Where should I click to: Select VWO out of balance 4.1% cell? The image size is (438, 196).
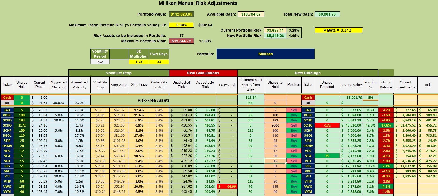coord(386,186)
